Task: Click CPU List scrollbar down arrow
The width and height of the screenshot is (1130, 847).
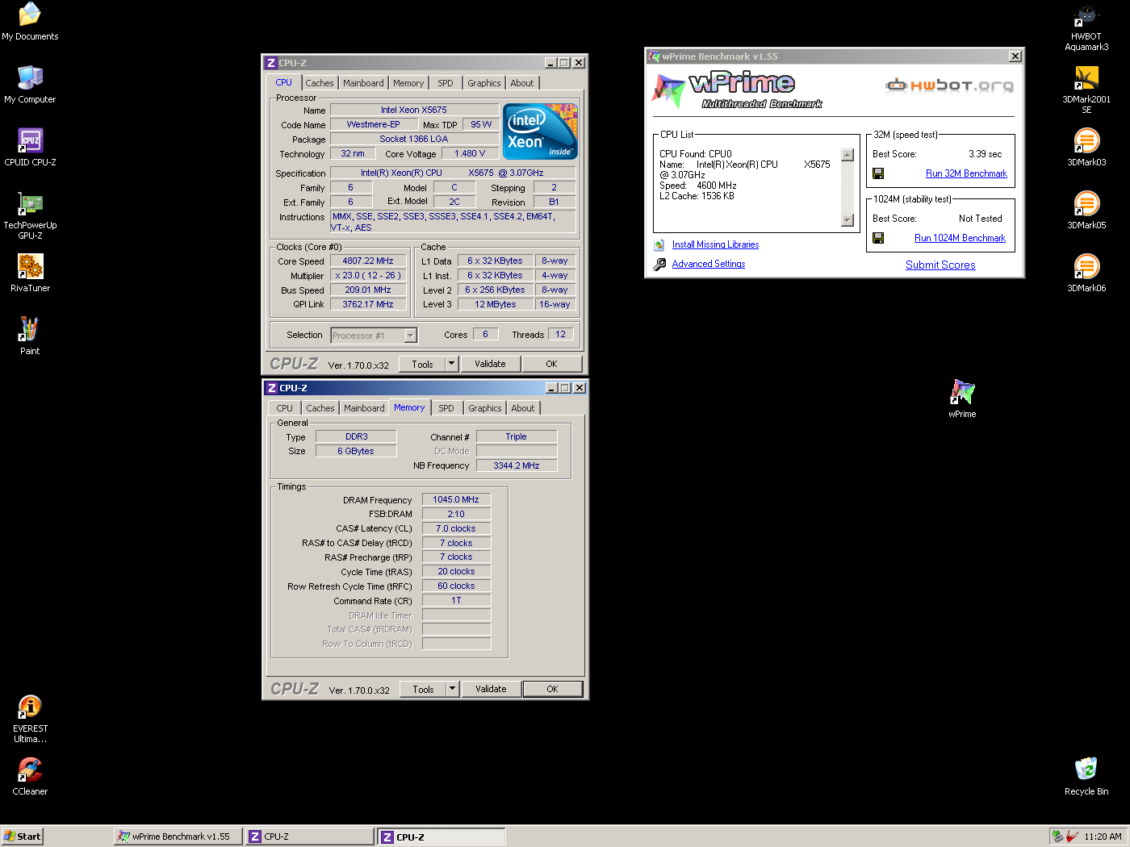Action: pyautogui.click(x=847, y=220)
